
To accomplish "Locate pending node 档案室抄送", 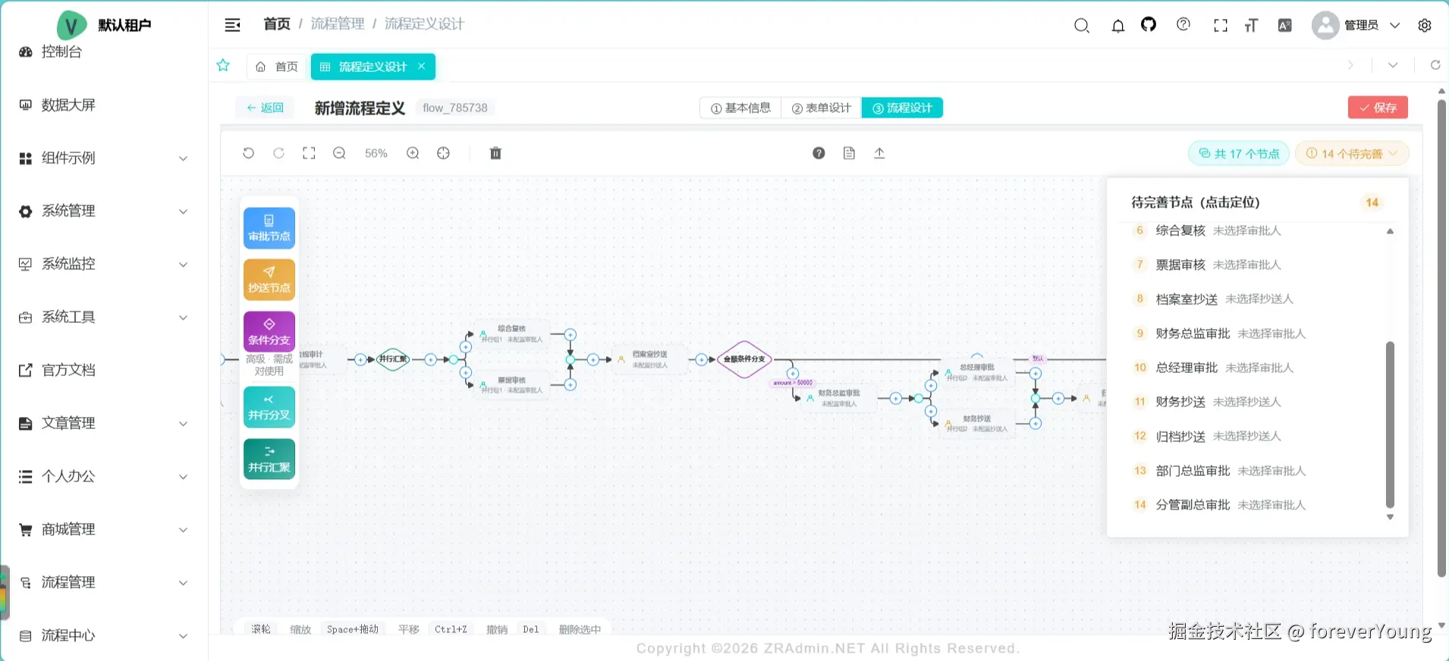I will (x=1256, y=299).
